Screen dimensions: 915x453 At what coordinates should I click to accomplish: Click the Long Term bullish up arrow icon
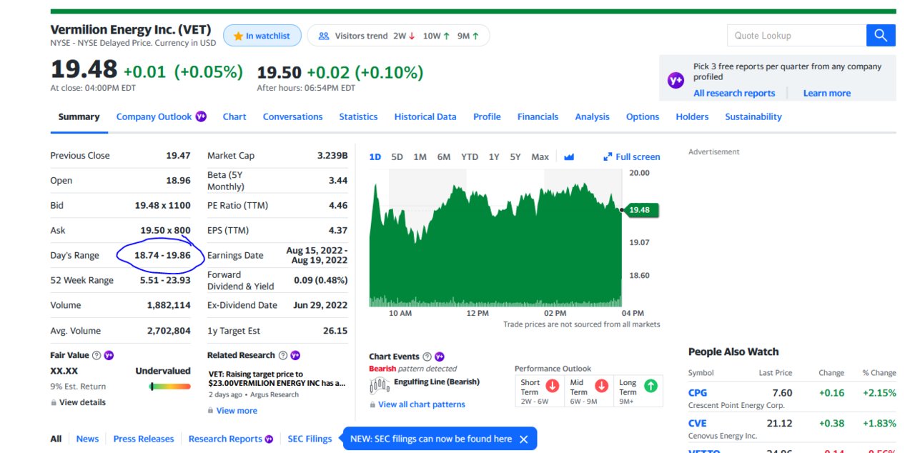(651, 386)
